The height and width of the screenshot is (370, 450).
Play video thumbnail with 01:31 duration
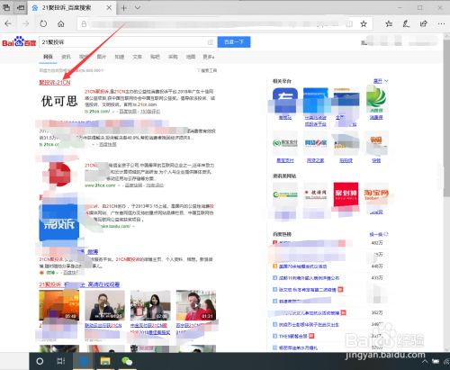[x=196, y=305]
